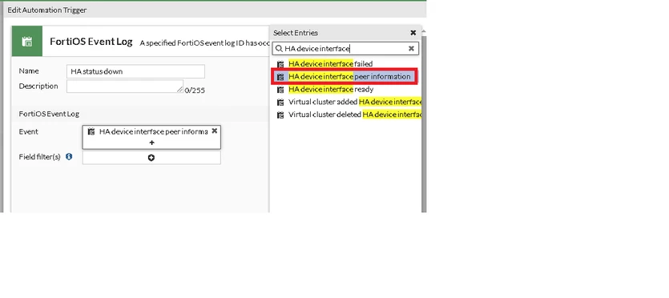Add a field filter with plus icon
This screenshot has width=669, height=298.
tap(151, 158)
